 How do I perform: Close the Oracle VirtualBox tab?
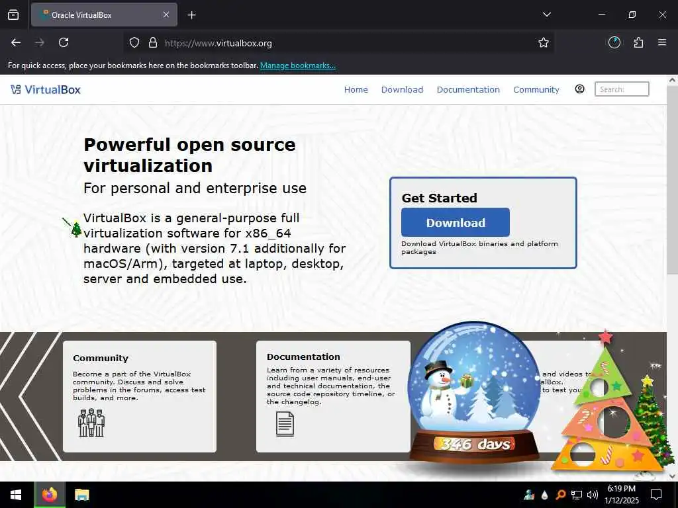coord(166,15)
